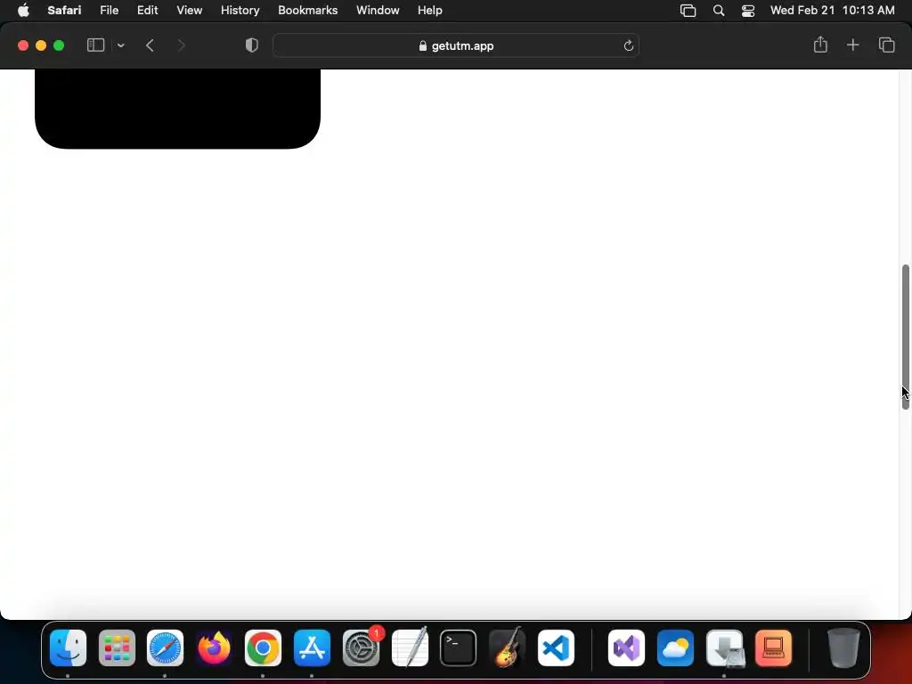Click the date and time in menu bar
912x684 pixels.
pyautogui.click(x=833, y=10)
